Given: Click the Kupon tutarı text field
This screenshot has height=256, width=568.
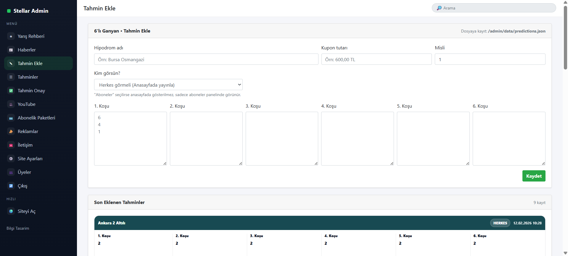Looking at the screenshot, I should [x=376, y=59].
